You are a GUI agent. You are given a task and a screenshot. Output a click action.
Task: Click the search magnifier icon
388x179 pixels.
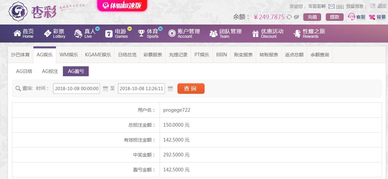tap(18, 89)
